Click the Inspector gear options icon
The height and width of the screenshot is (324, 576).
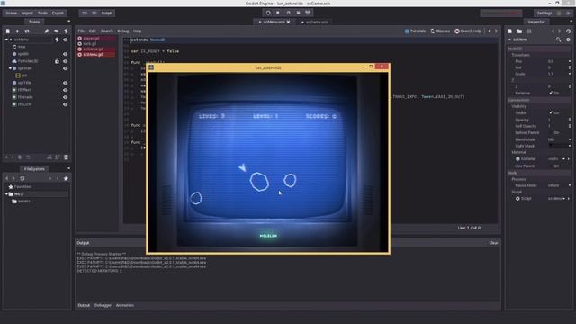pos(568,40)
